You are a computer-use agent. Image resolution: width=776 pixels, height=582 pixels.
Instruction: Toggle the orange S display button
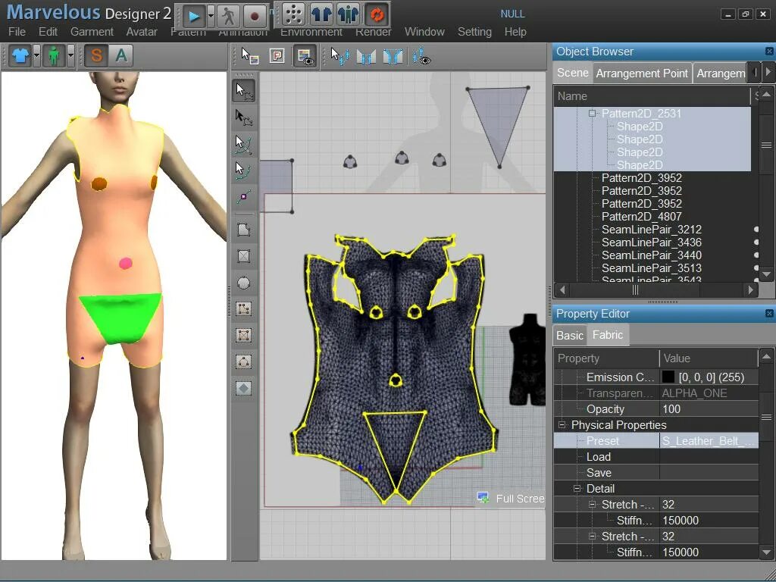pos(96,55)
